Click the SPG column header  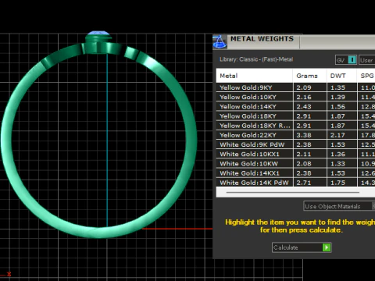coord(366,76)
